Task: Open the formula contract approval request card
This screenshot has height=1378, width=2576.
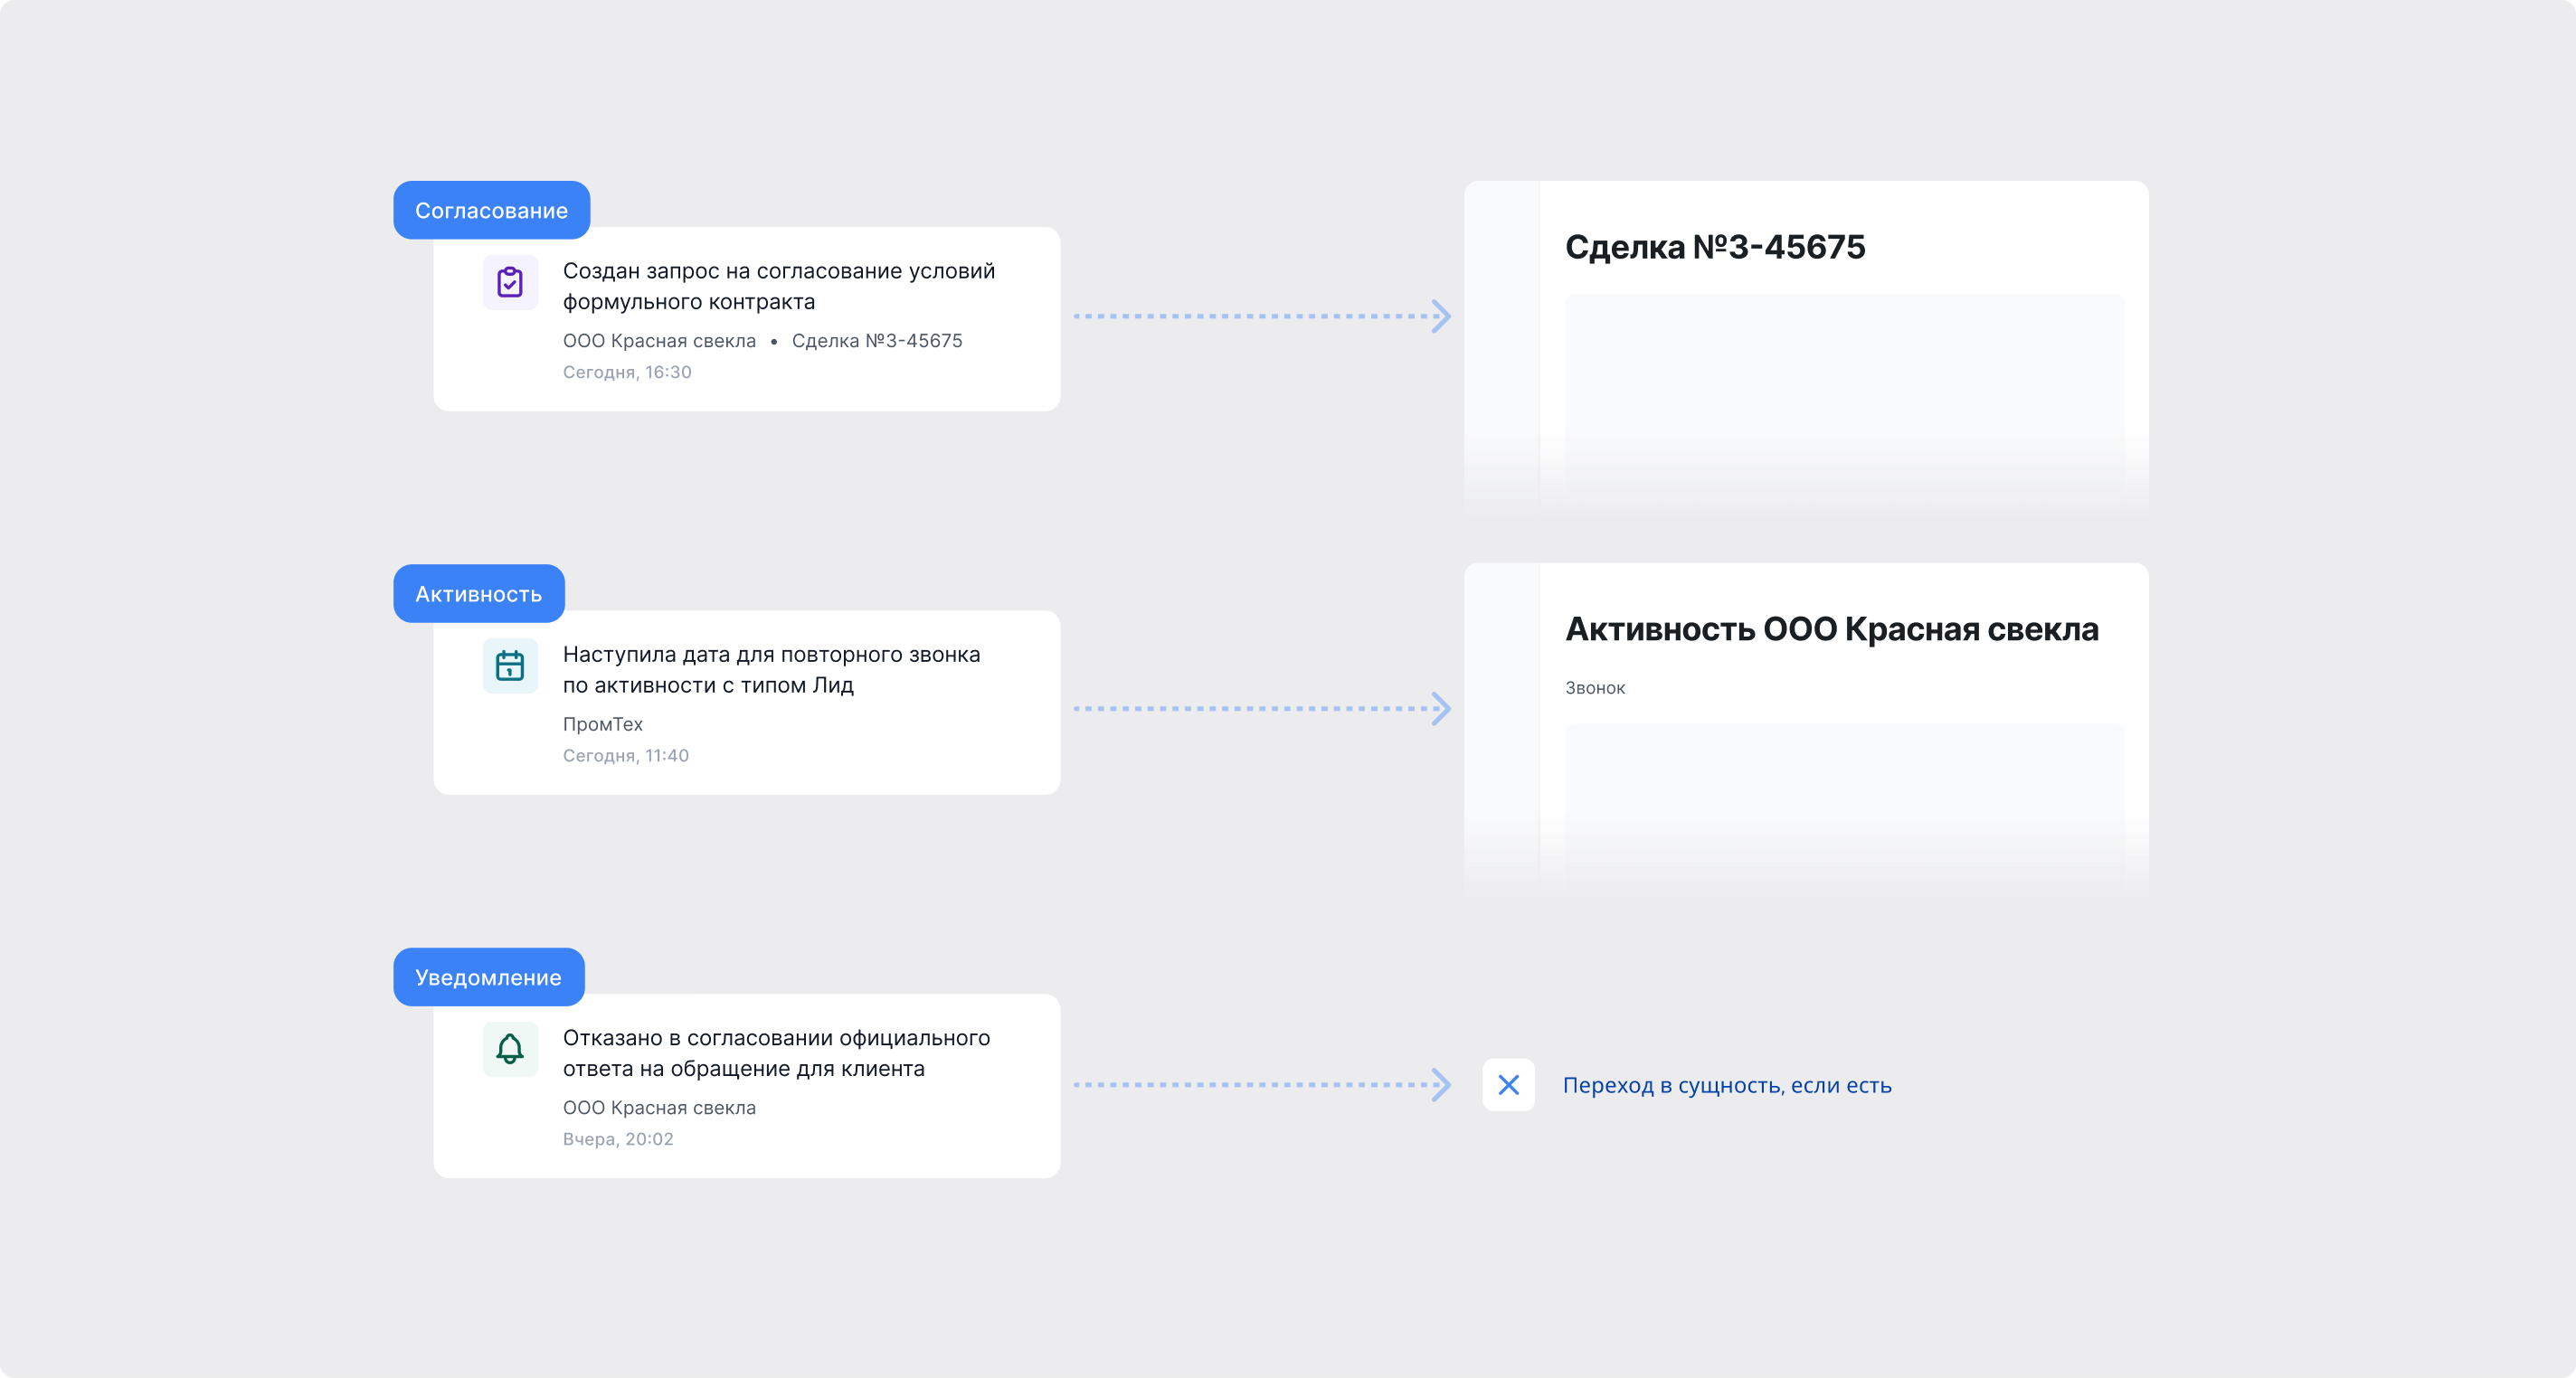Action: pos(747,319)
